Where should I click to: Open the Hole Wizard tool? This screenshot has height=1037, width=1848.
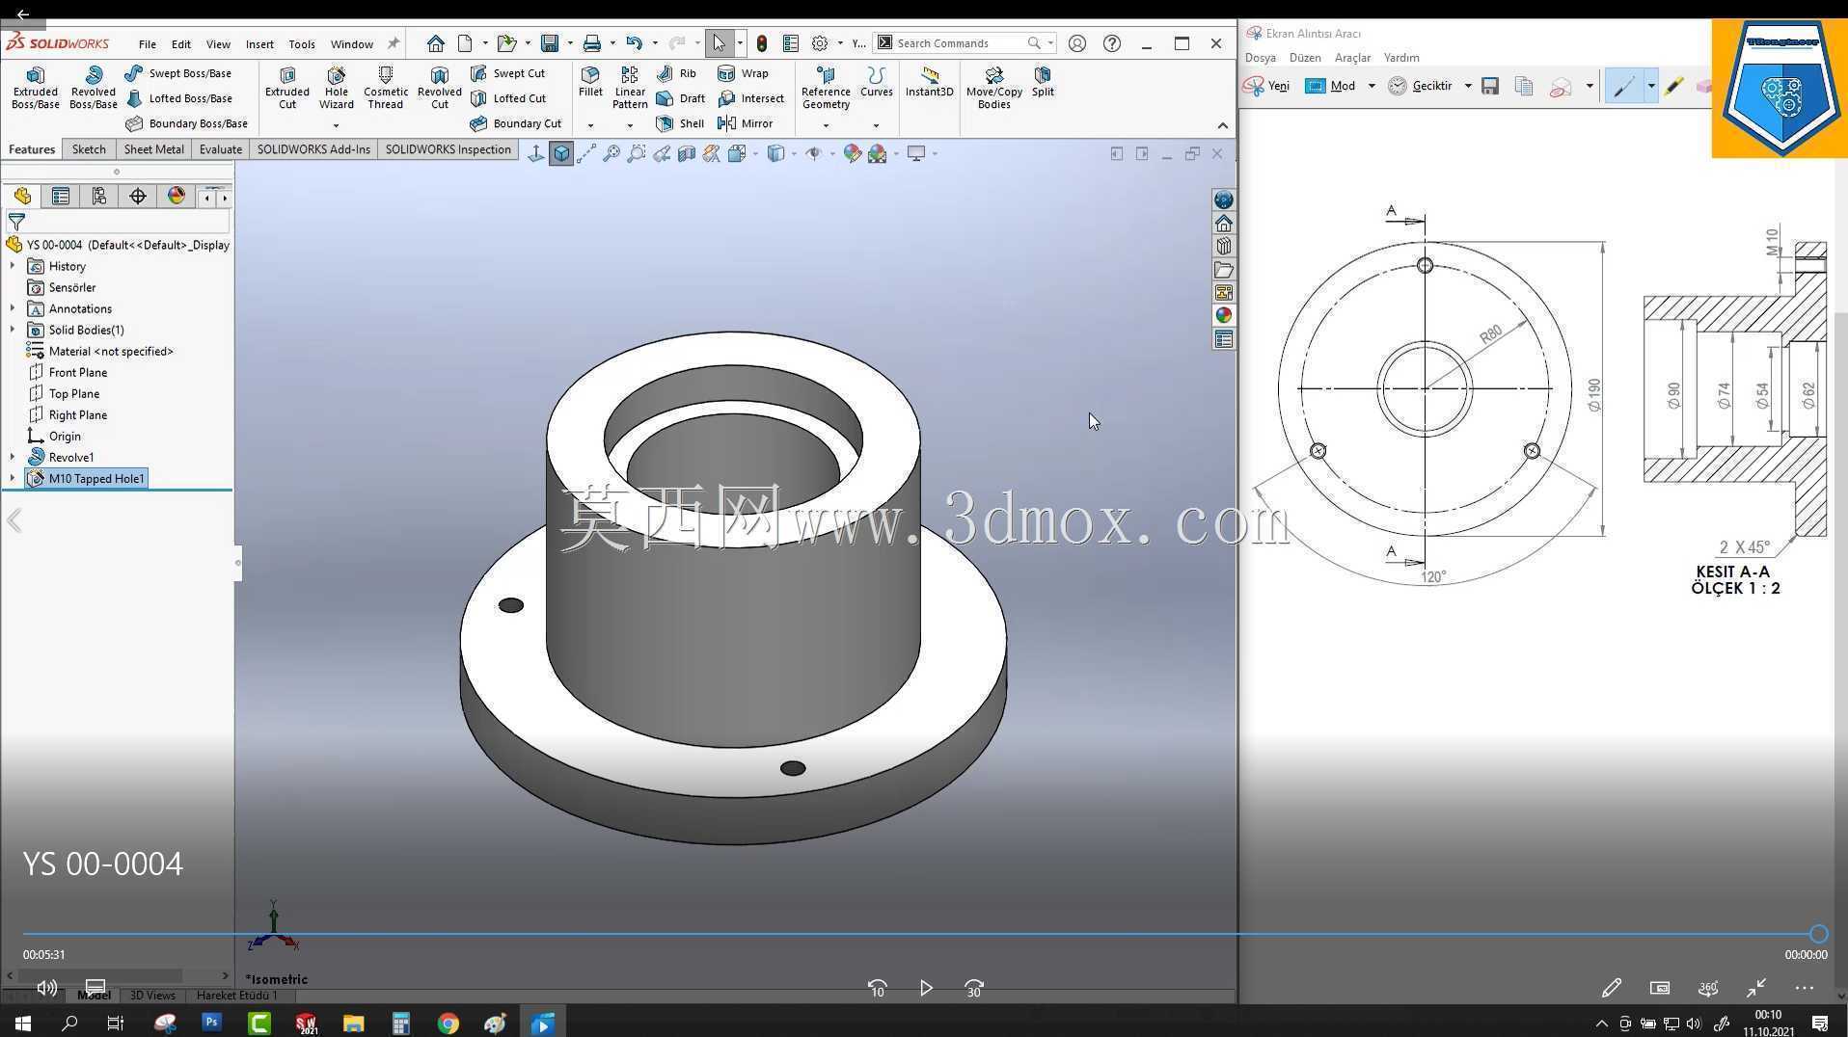click(x=336, y=88)
